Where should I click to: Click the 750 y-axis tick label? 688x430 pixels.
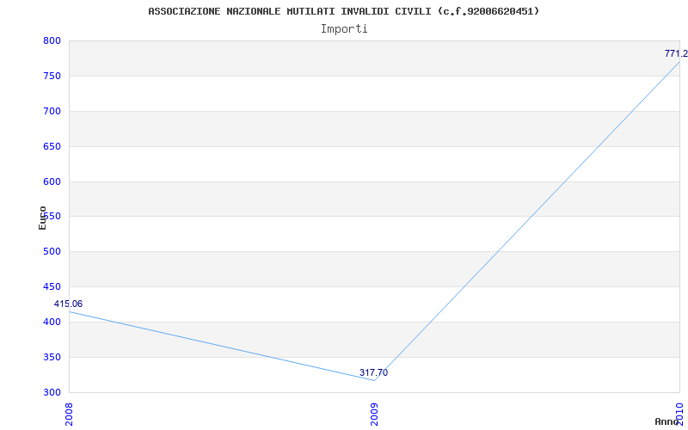click(52, 76)
